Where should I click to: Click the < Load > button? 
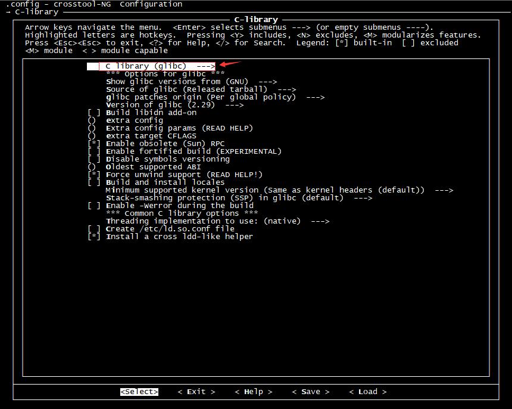point(368,392)
